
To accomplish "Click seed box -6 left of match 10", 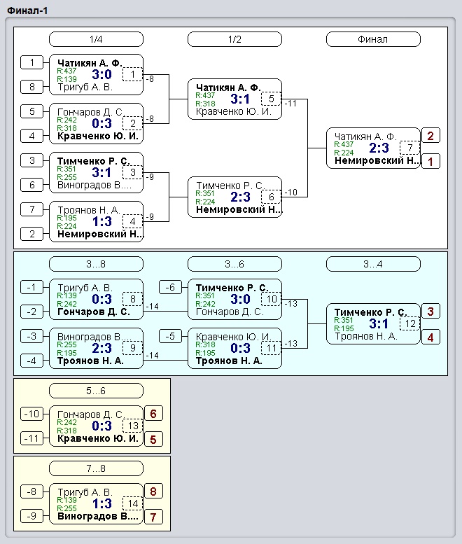I will point(170,287).
